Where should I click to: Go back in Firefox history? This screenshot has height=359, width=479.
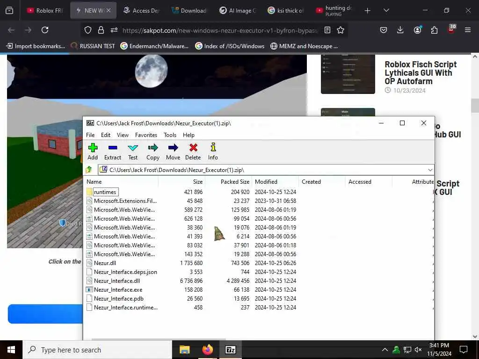(11, 30)
